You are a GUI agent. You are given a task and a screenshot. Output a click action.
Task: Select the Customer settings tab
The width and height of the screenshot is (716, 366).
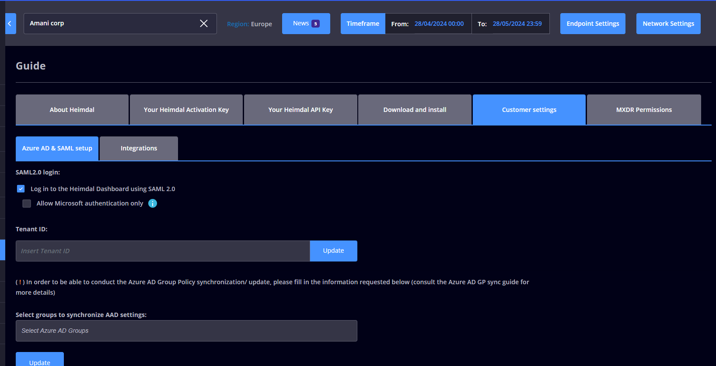[529, 110]
